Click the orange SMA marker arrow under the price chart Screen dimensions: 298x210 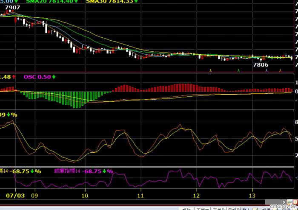coord(280,70)
